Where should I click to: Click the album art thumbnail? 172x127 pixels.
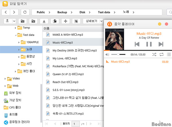tap(115, 39)
